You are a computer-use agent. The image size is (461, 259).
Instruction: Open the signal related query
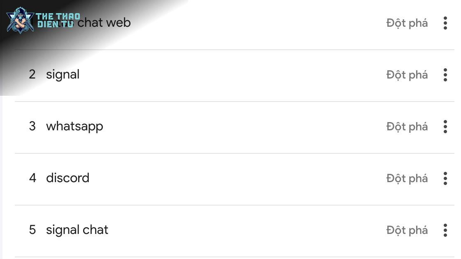tap(63, 75)
